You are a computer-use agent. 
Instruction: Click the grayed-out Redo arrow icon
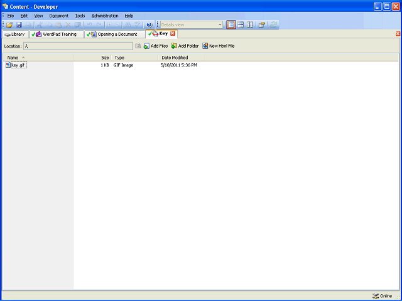[99, 25]
